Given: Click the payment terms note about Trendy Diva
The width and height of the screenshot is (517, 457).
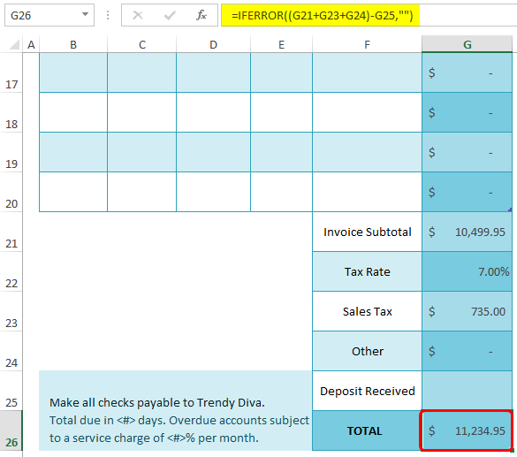Looking at the screenshot, I should pos(175,411).
